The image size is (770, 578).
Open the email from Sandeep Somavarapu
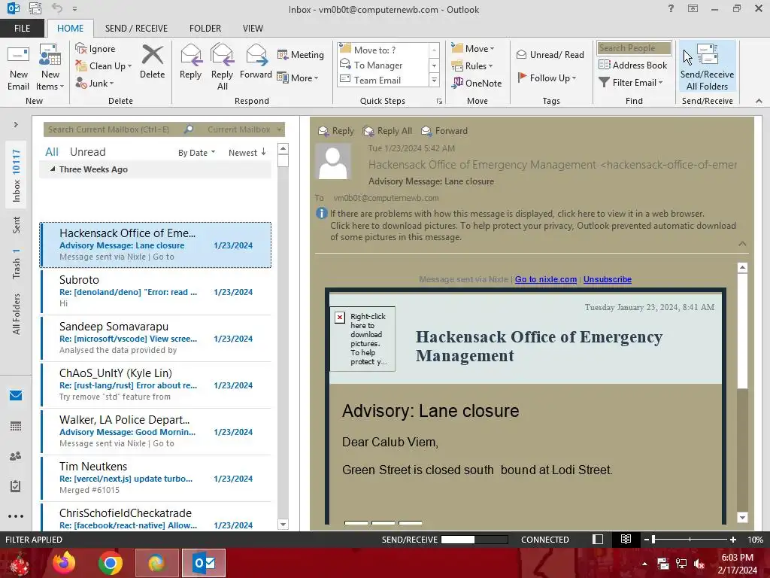point(156,338)
